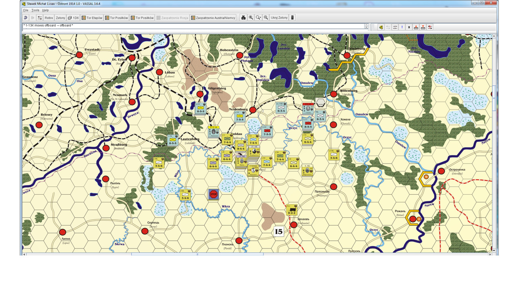Open the File menu
Screen dimensions: 523x286
pyautogui.click(x=26, y=10)
